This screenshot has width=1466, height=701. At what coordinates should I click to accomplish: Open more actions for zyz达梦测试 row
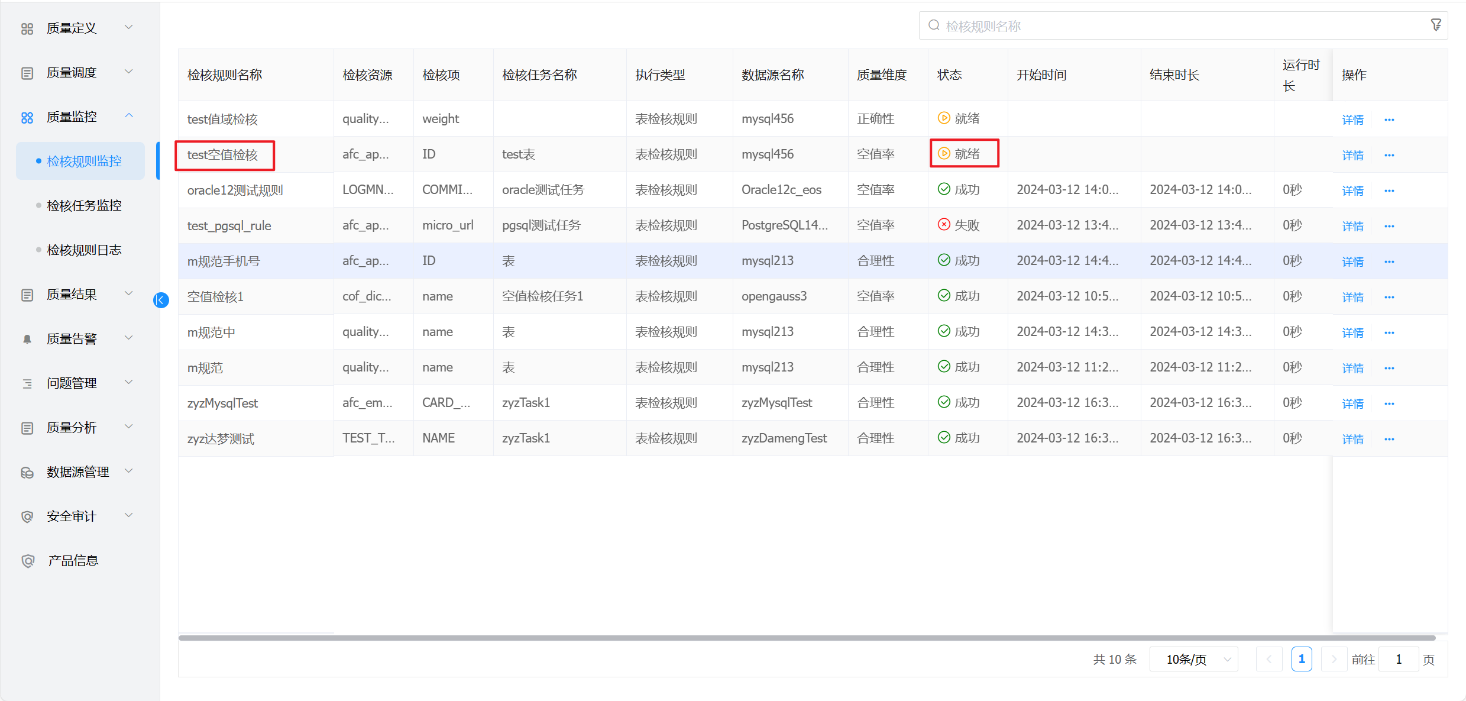1389,439
